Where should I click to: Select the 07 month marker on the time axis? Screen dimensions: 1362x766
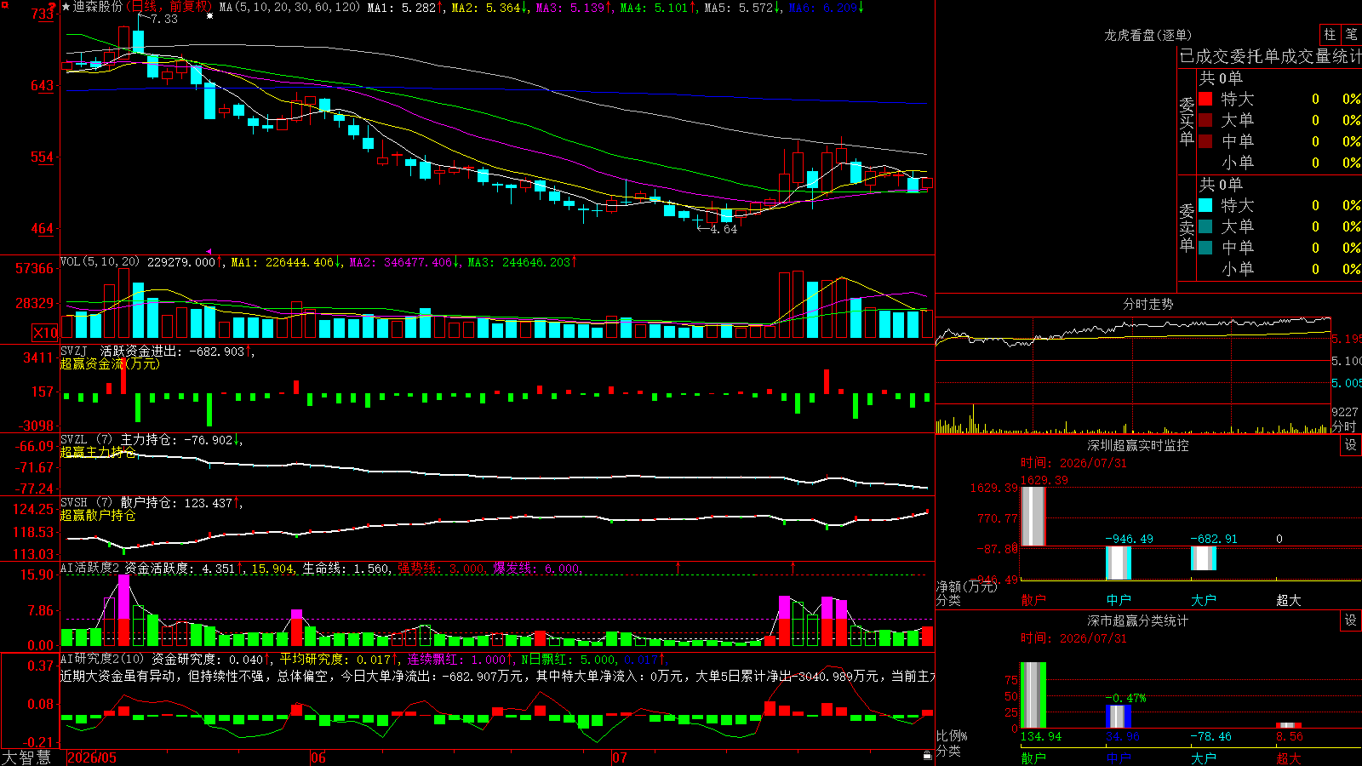(x=620, y=757)
